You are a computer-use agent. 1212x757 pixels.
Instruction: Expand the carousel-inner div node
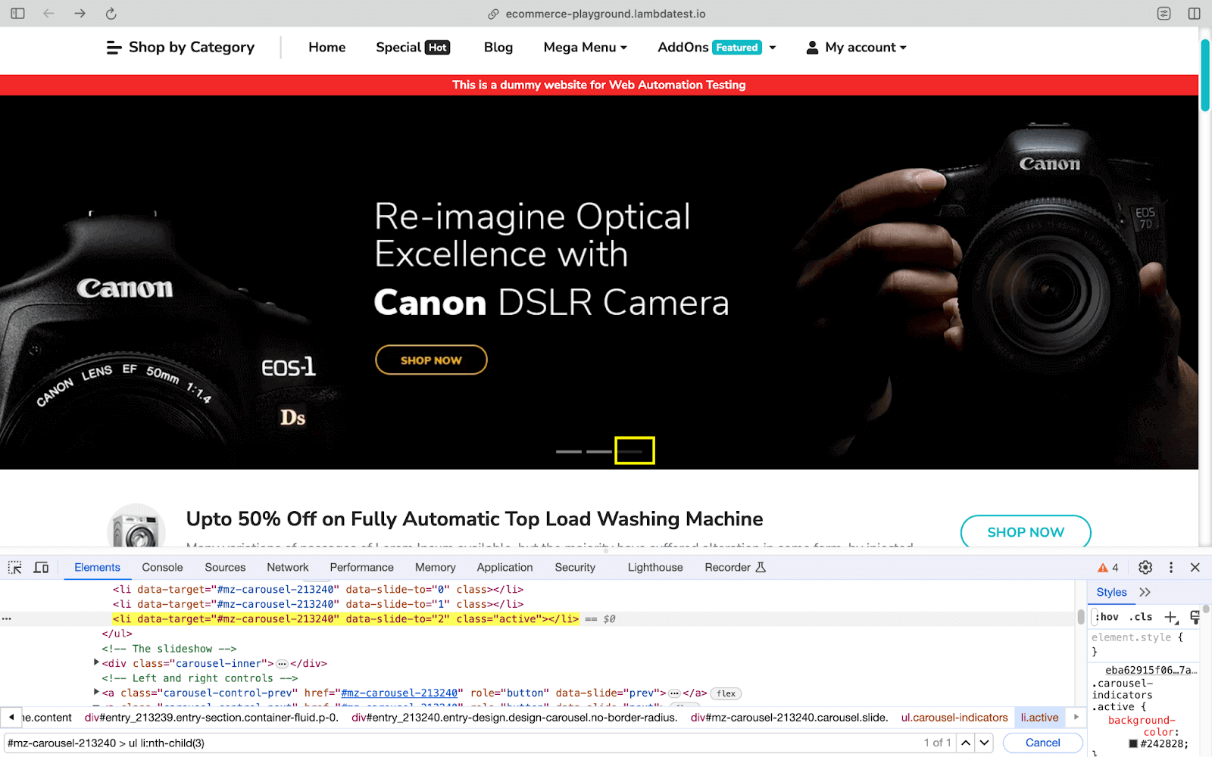pyautogui.click(x=96, y=663)
